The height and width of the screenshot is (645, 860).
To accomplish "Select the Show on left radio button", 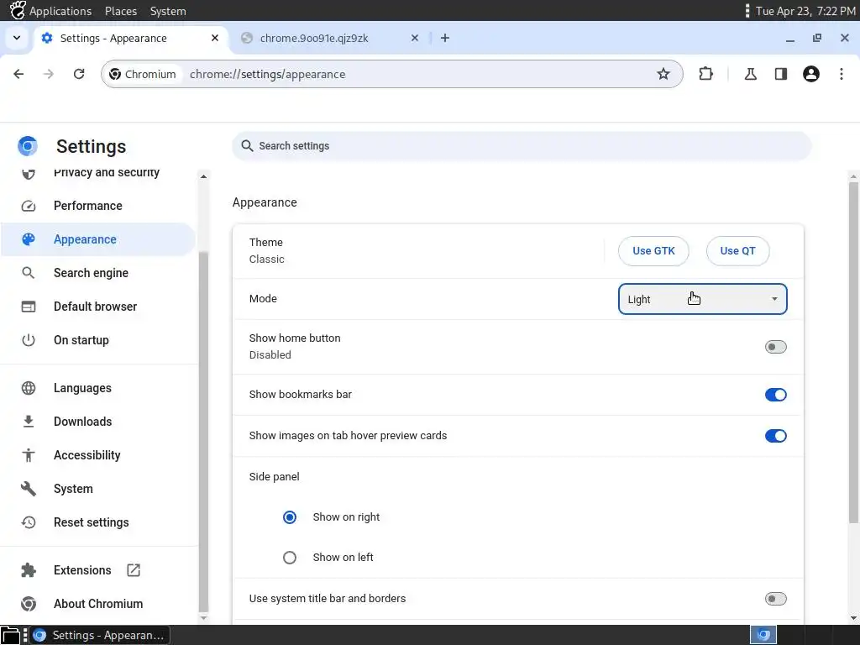I will coord(290,558).
